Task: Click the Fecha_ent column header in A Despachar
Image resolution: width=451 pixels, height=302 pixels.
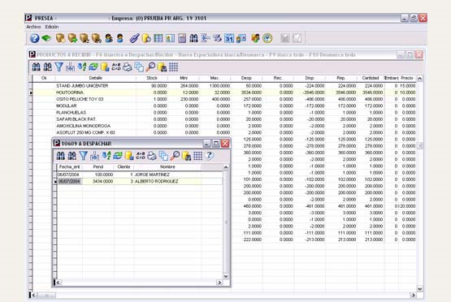Action: point(70,166)
